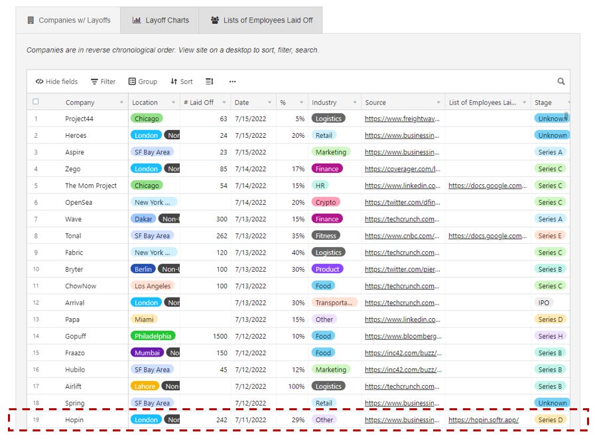Click the Series H stage tag
Viewport: 595px width, 444px height.
click(x=550, y=336)
